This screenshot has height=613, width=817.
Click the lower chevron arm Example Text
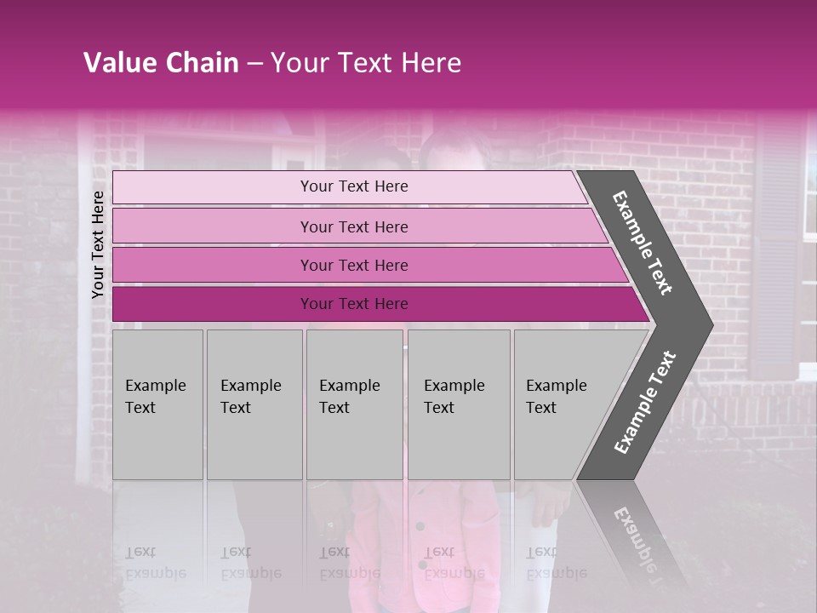(645, 402)
